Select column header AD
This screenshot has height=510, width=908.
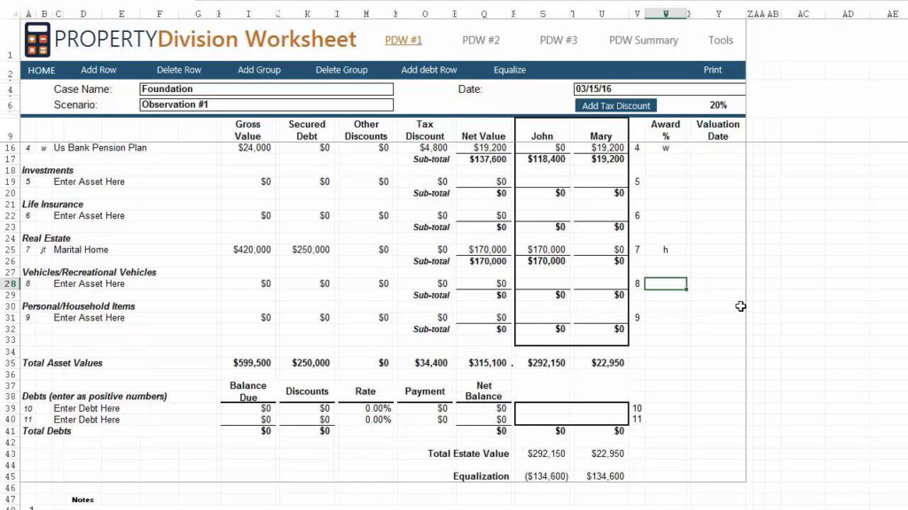(848, 14)
